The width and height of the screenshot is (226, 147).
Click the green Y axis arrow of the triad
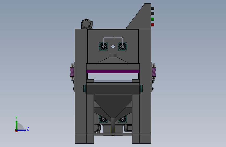[x=17, y=125]
